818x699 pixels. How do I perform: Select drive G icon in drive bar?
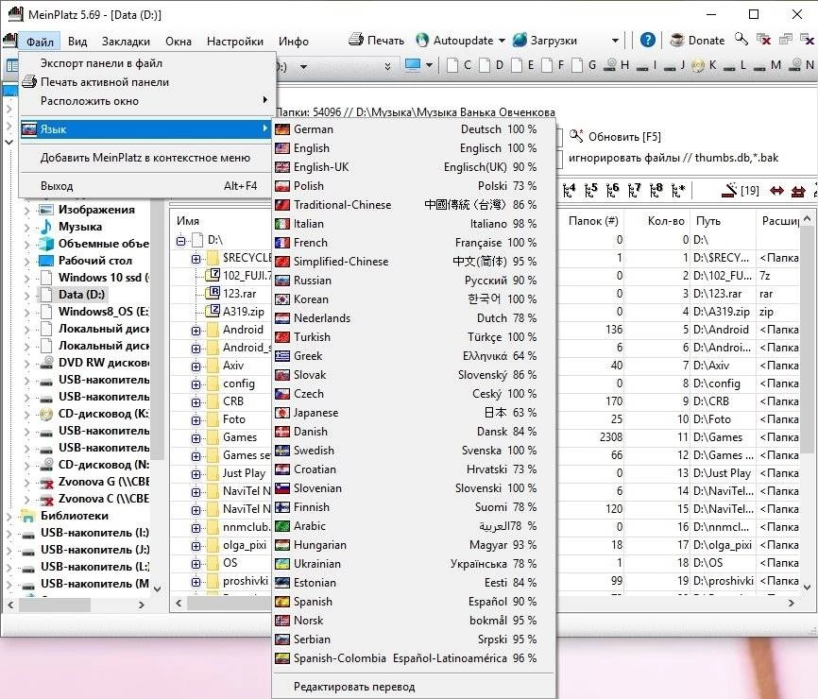tap(577, 65)
